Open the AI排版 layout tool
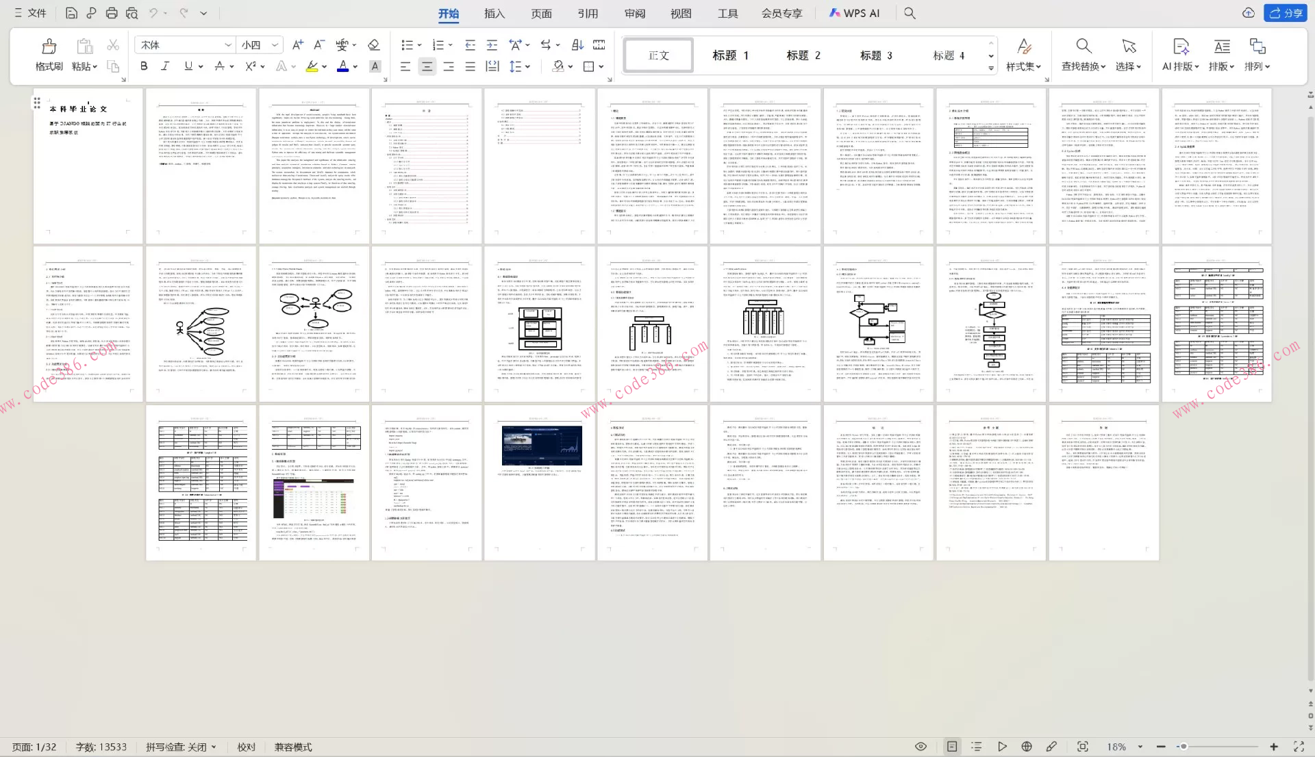 tap(1180, 55)
